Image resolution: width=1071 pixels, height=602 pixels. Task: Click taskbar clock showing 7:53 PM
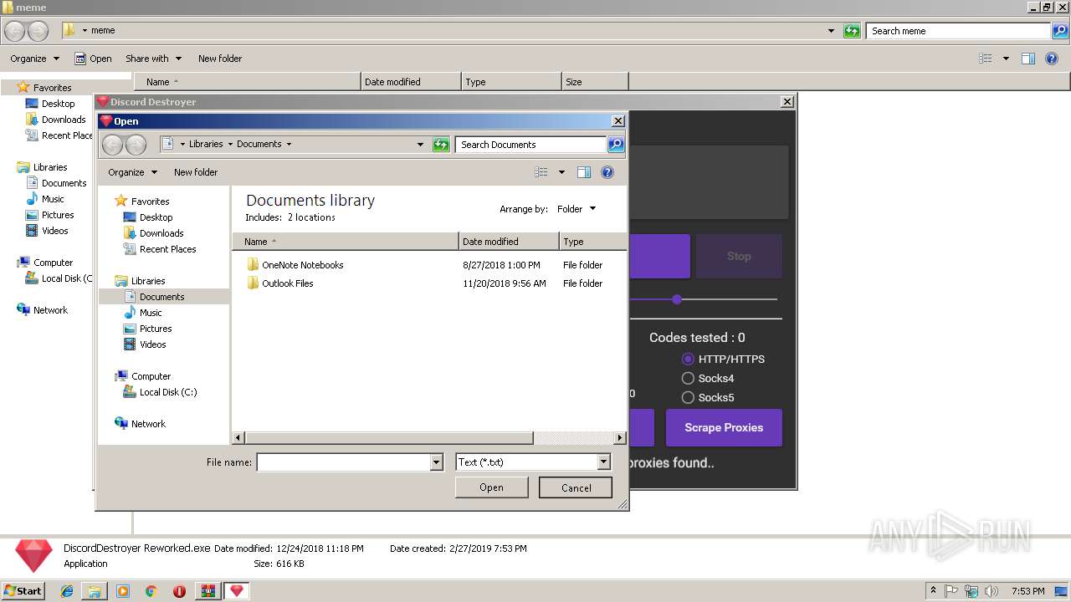1027,591
